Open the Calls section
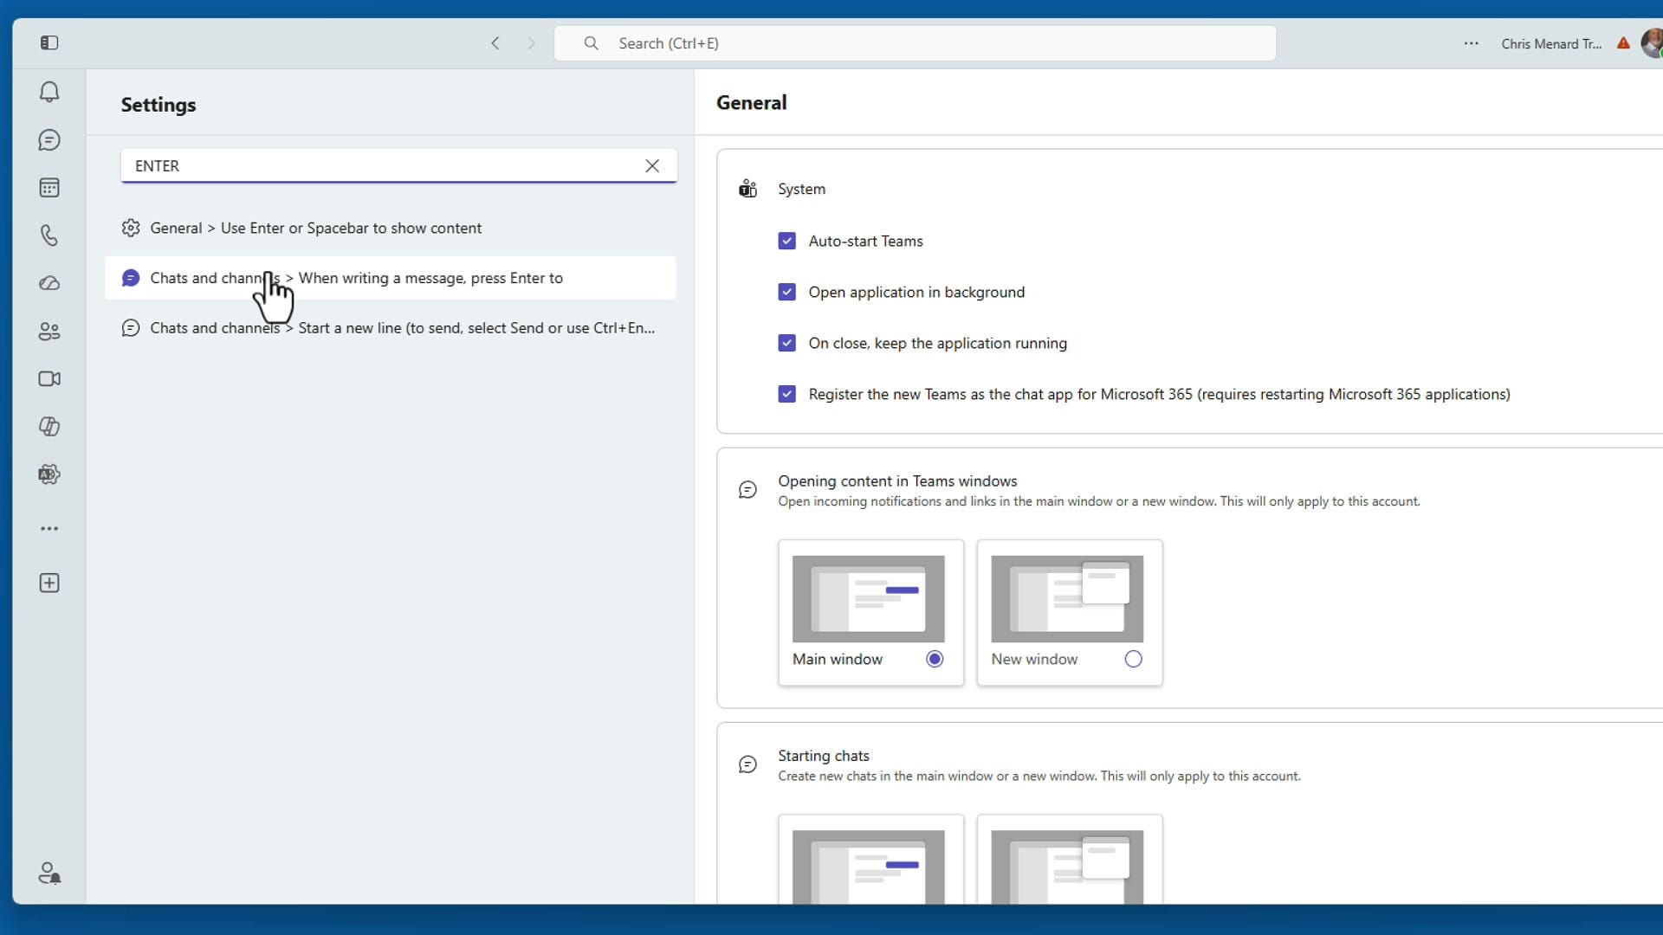 pos(49,235)
